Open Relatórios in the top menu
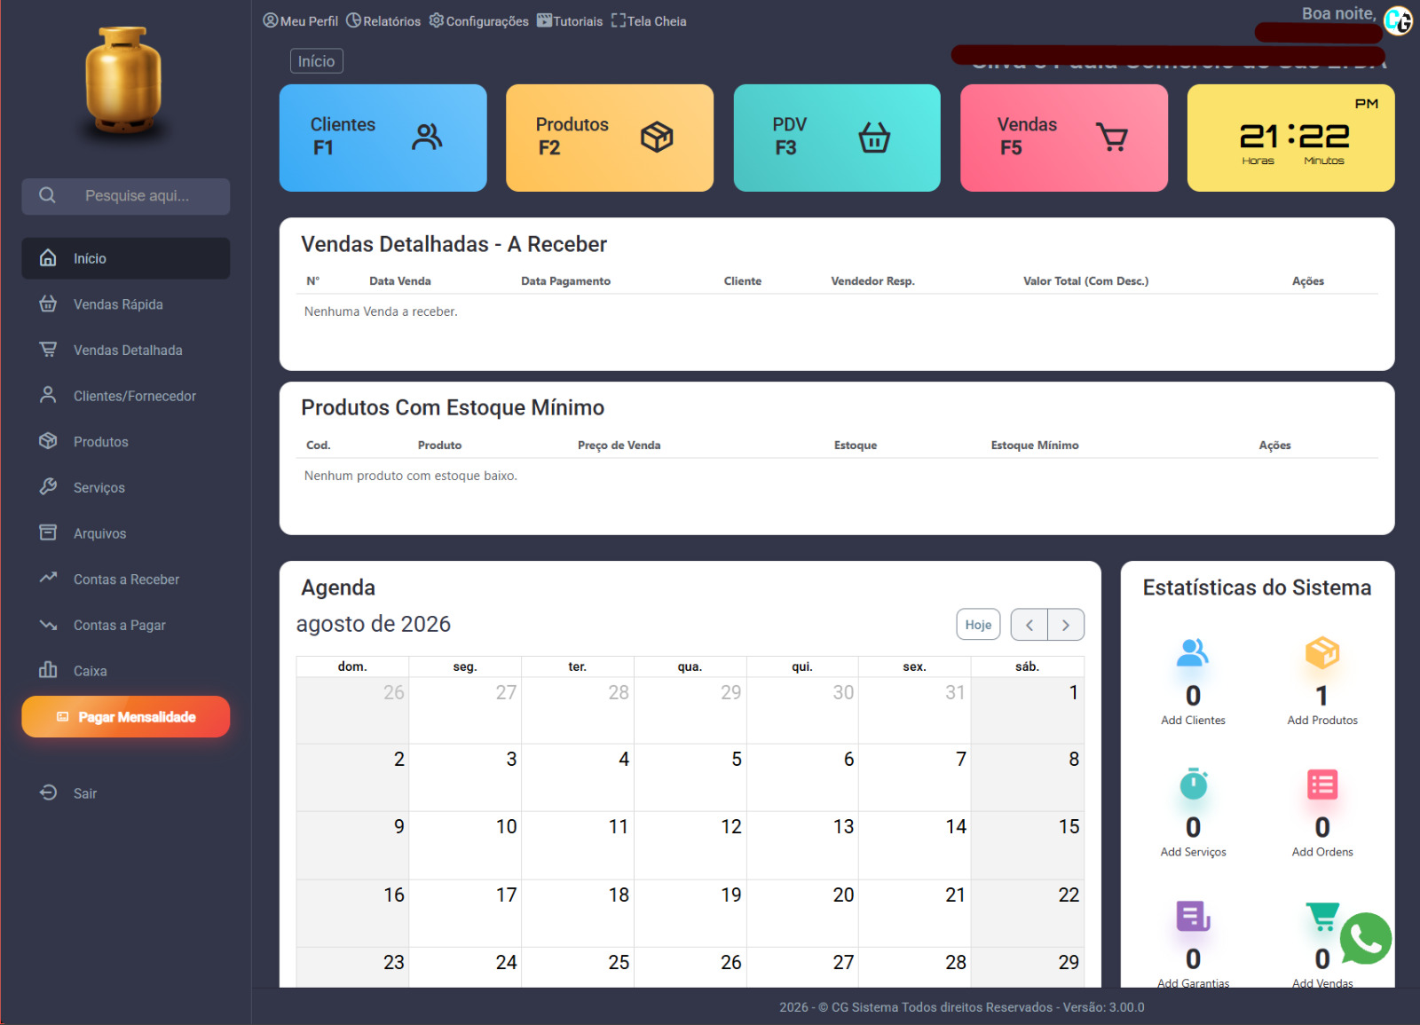This screenshot has height=1025, width=1420. tap(383, 21)
